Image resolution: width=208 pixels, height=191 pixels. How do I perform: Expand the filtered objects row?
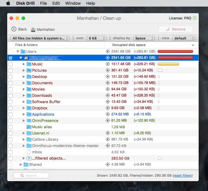pos(24,158)
